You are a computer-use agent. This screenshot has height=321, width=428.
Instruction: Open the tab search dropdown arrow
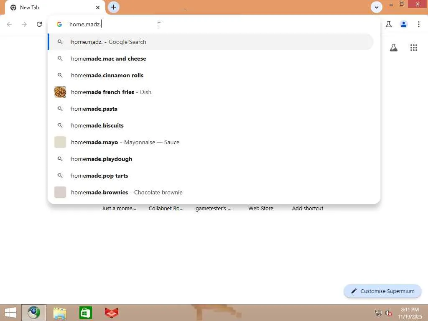pos(377,8)
